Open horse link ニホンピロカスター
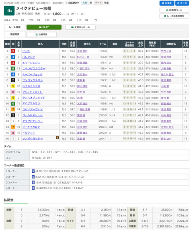193x231 pixels. tap(34, 69)
